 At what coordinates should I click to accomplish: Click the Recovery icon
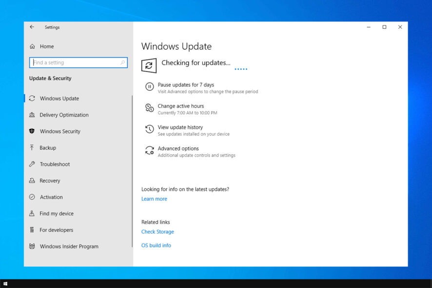pyautogui.click(x=32, y=181)
